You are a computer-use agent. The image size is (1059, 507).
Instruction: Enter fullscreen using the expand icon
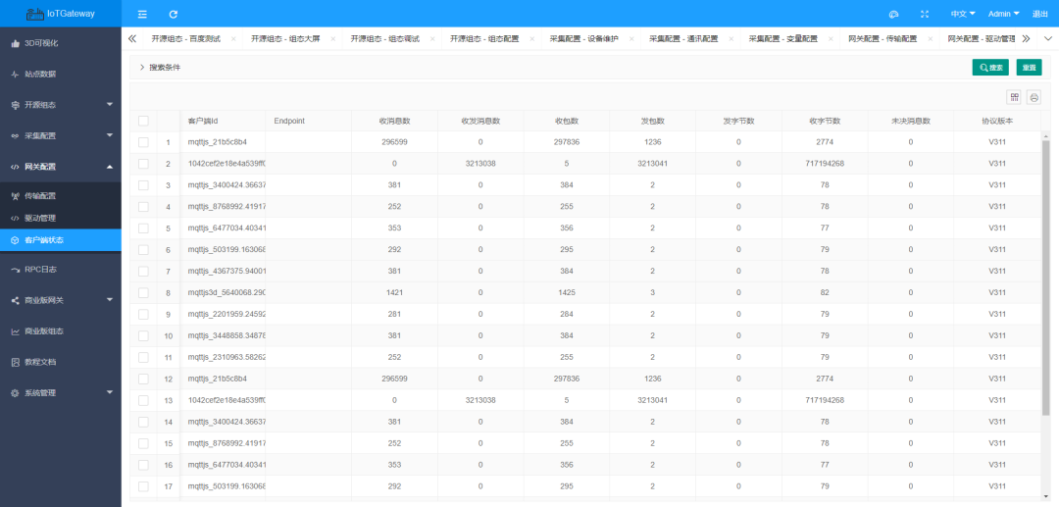pyautogui.click(x=924, y=14)
